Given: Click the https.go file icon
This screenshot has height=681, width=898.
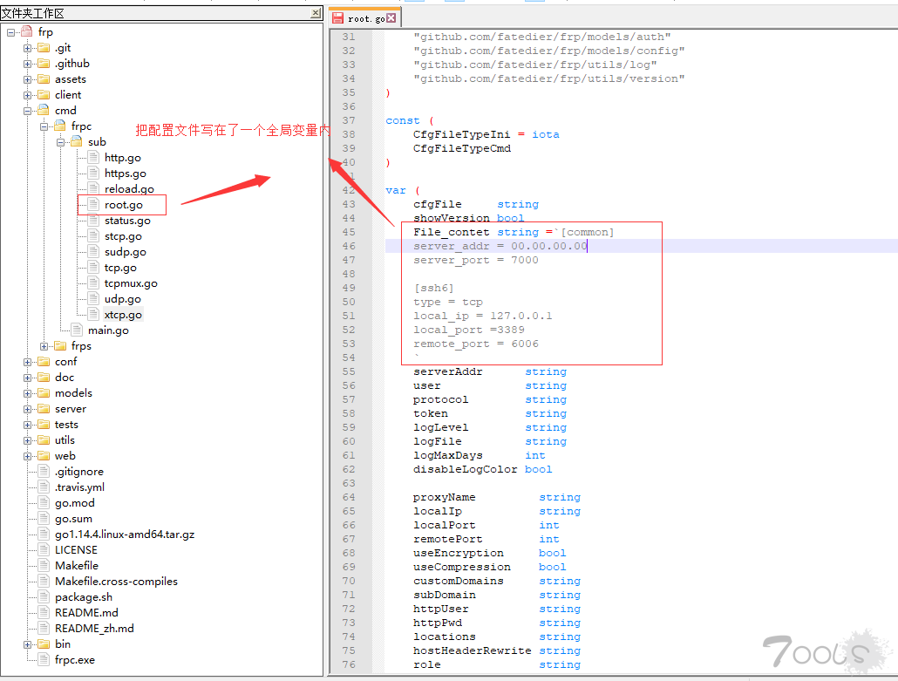Looking at the screenshot, I should 93,173.
